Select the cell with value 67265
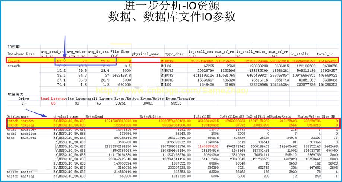 coord(208,66)
